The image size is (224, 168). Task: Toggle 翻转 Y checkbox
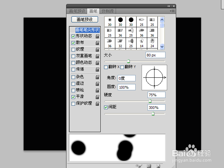tap(122, 67)
